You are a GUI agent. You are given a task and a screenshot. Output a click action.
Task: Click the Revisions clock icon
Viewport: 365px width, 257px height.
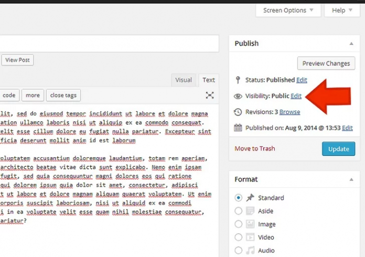click(x=238, y=112)
